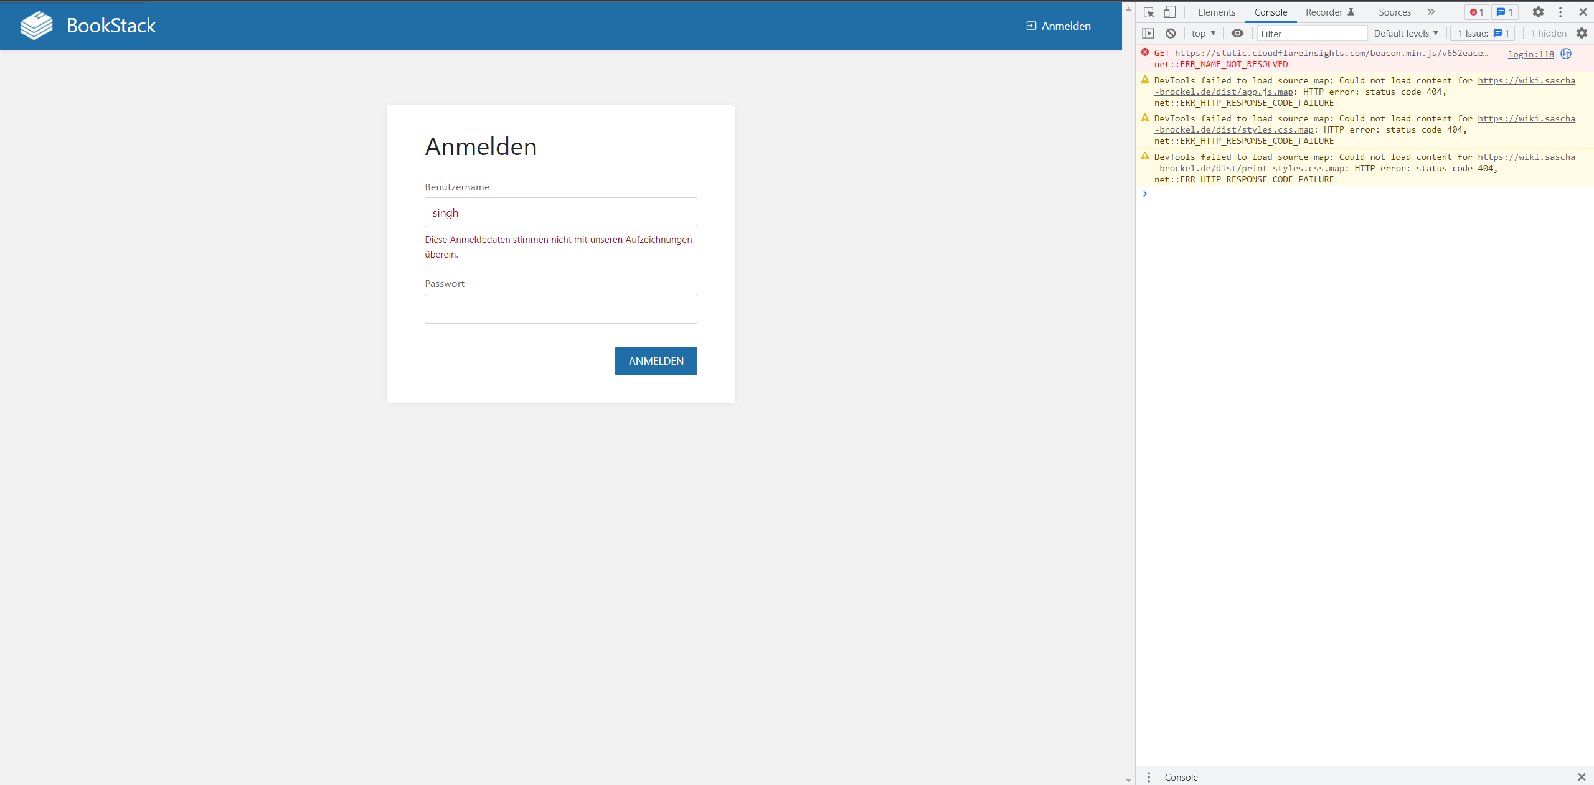Click the BookStack logo icon
Image resolution: width=1594 pixels, height=785 pixels.
coord(35,26)
